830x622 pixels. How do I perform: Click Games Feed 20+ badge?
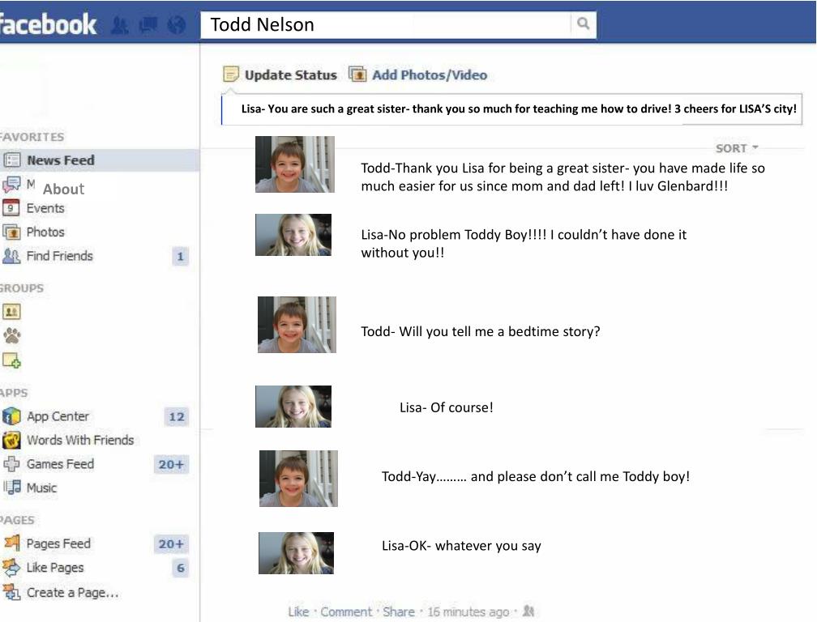171,464
